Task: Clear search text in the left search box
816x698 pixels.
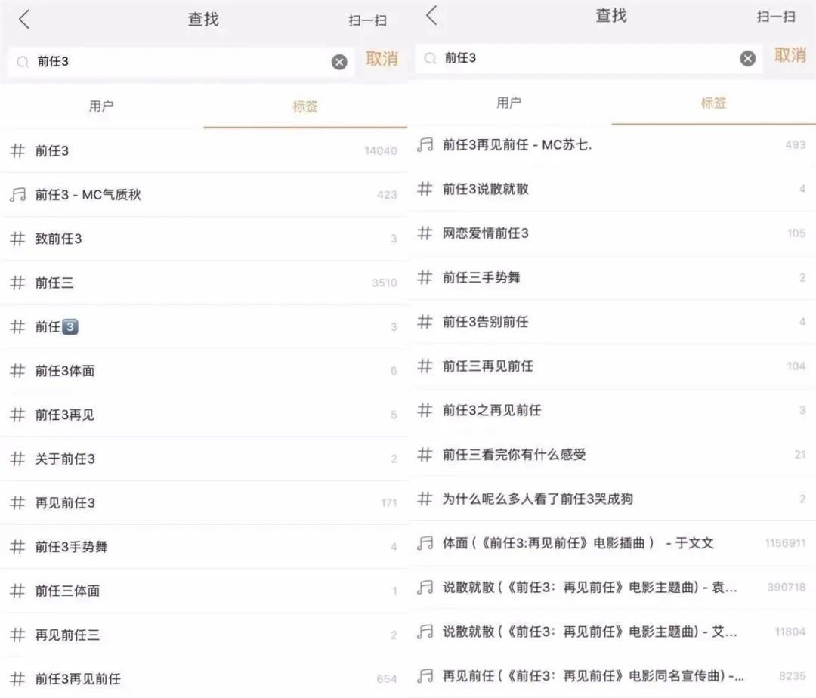Action: pos(339,62)
